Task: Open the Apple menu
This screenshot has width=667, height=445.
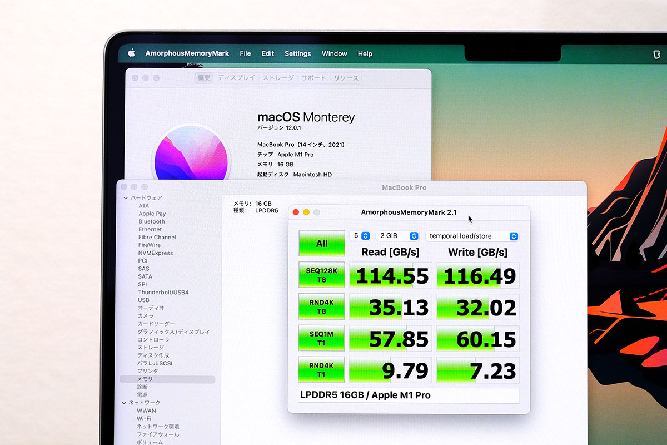Action: 132,53
